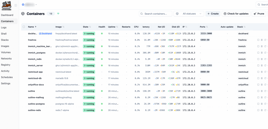Viewport: 268px width, 129px height.
Task: Stop the onlyoffice-docs container
Action: click(x=258, y=85)
